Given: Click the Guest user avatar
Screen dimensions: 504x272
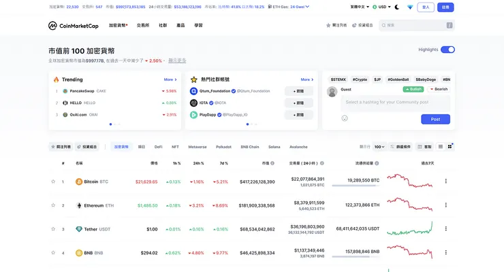Looking at the screenshot, I should pyautogui.click(x=332, y=92).
